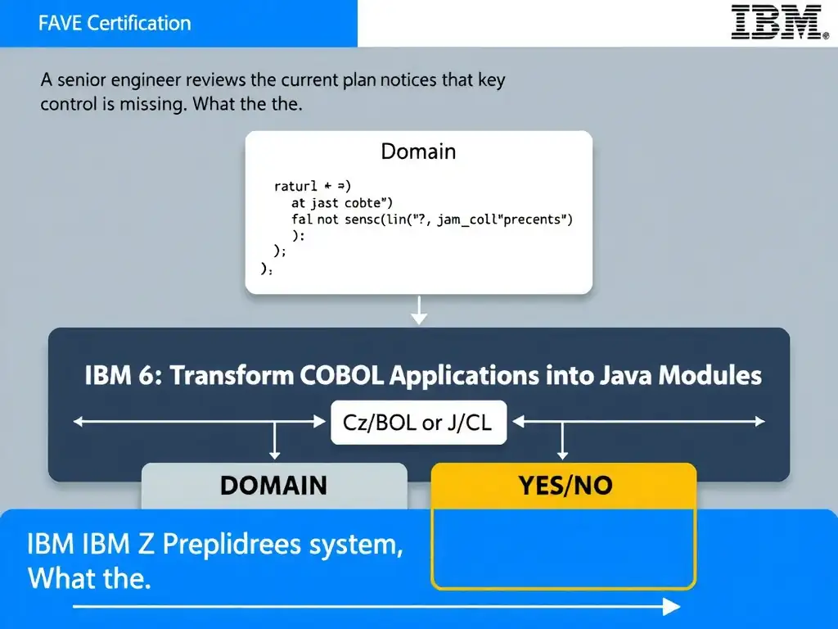The image size is (838, 629).
Task: Click code line 'at jast cobte")'
Action: click(342, 203)
